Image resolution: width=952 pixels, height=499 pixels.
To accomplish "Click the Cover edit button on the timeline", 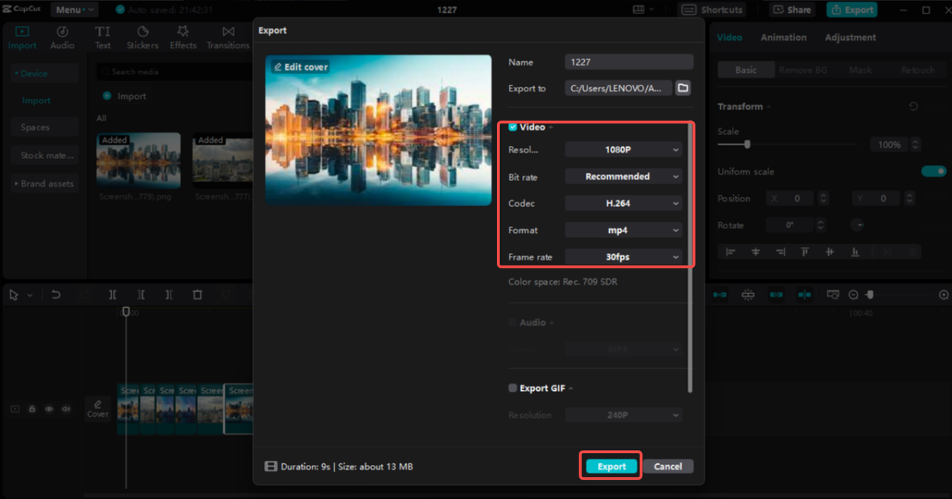I will [x=97, y=408].
